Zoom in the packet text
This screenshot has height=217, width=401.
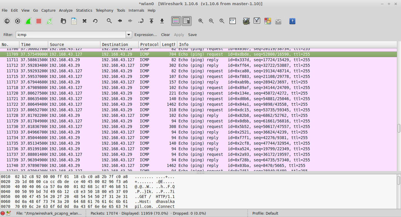tap(201, 21)
